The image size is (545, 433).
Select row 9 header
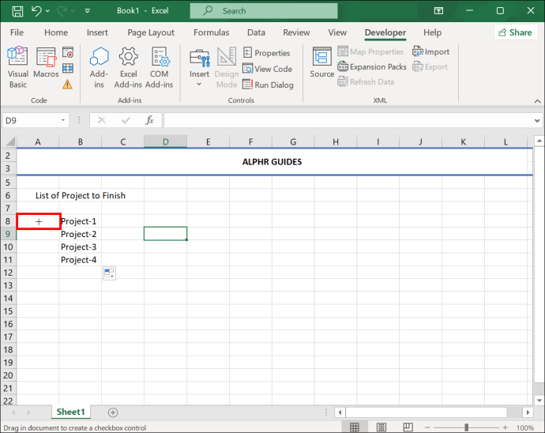[x=8, y=234]
